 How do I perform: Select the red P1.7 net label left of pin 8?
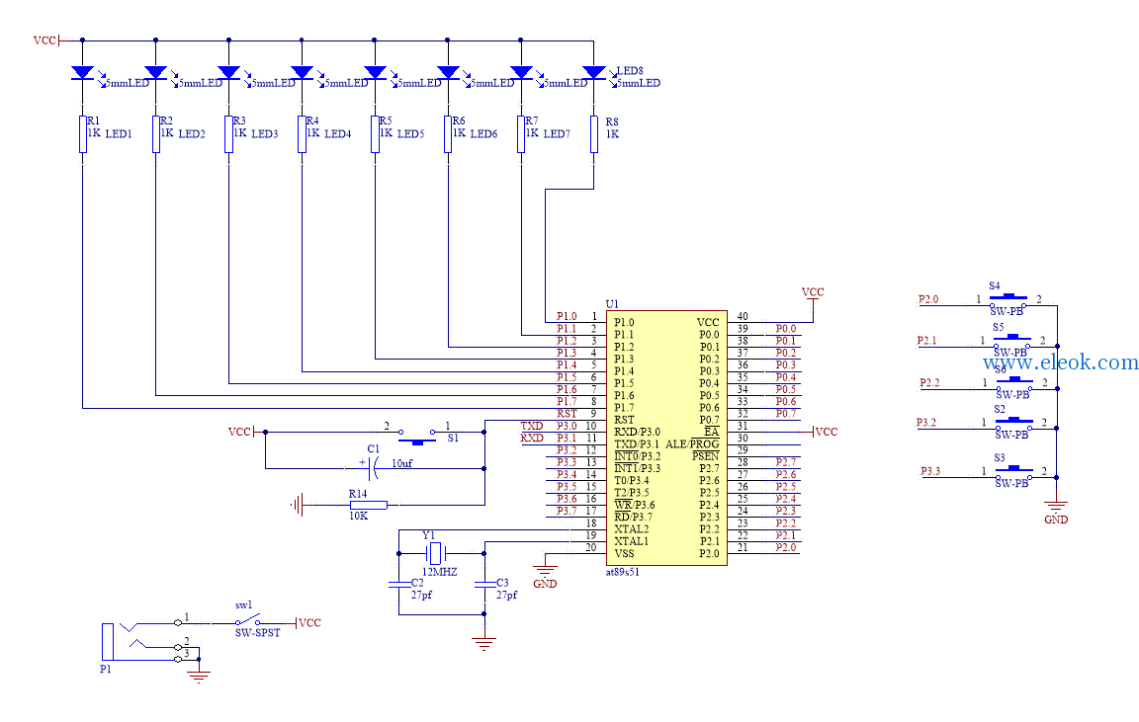click(x=567, y=401)
